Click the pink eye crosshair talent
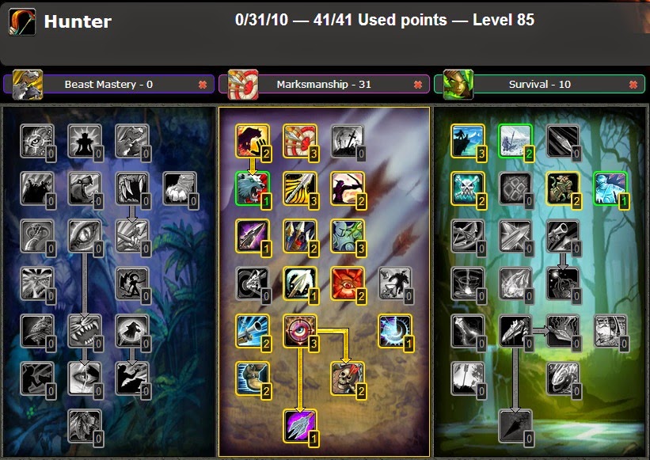Image resolution: width=650 pixels, height=460 pixels. pos(300,331)
